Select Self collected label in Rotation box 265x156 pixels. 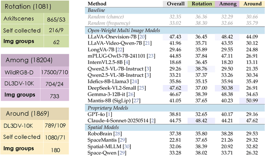[22, 31]
